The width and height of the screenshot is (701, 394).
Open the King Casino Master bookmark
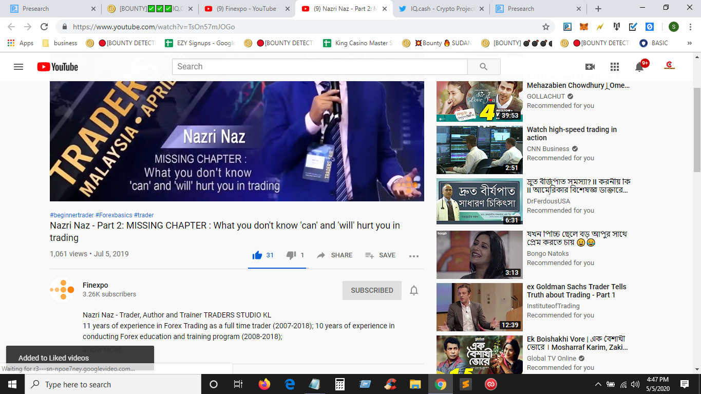coord(358,43)
